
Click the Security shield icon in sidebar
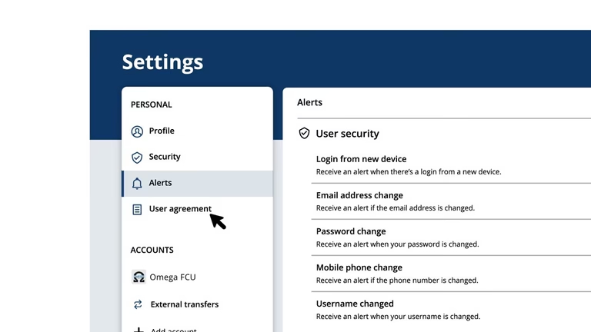click(x=137, y=158)
